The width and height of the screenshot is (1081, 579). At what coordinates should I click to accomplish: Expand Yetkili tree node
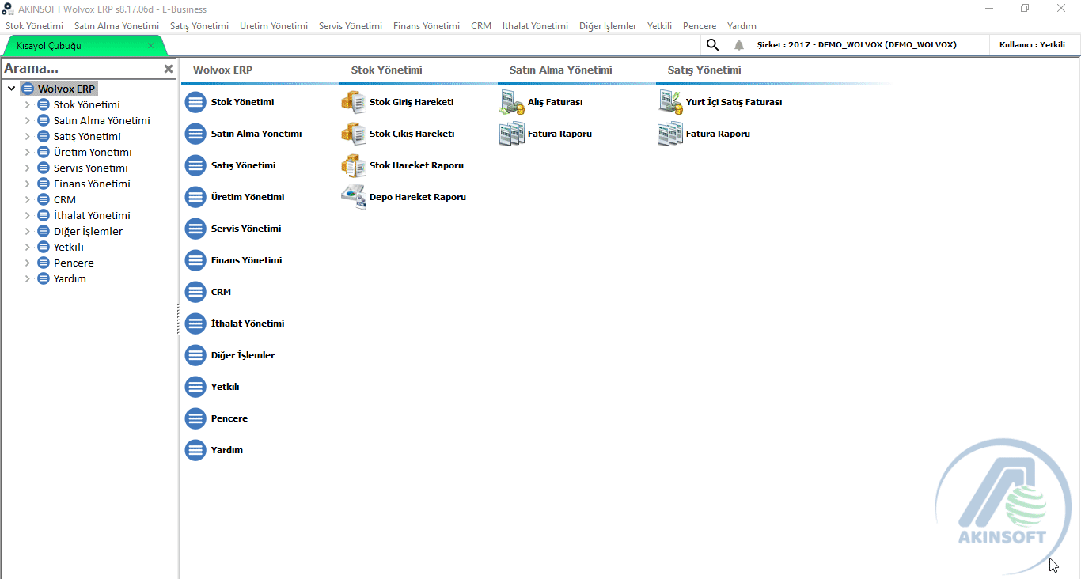tap(27, 247)
